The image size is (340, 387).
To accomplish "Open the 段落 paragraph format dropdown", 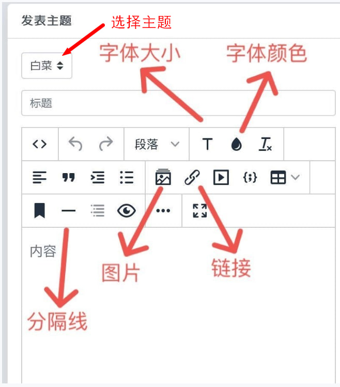I will point(157,144).
